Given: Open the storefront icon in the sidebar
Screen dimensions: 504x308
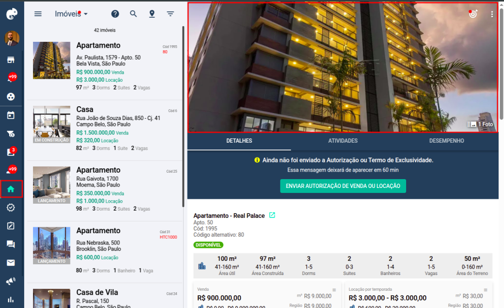Looking at the screenshot, I should tap(11, 60).
